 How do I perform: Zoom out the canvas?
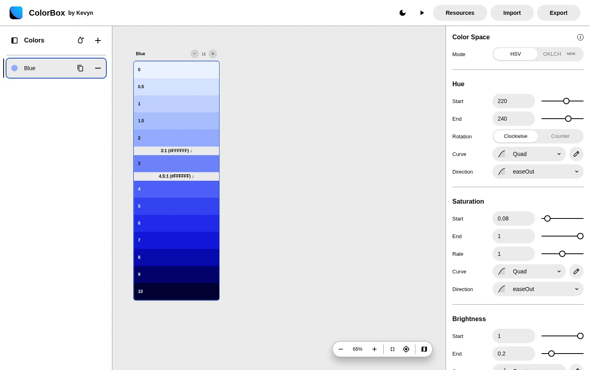(x=341, y=349)
